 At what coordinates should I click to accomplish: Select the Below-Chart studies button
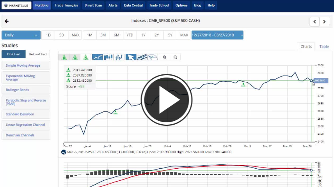click(x=38, y=54)
